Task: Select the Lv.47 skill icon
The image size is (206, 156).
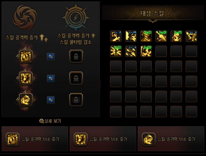Action: tap(161, 36)
